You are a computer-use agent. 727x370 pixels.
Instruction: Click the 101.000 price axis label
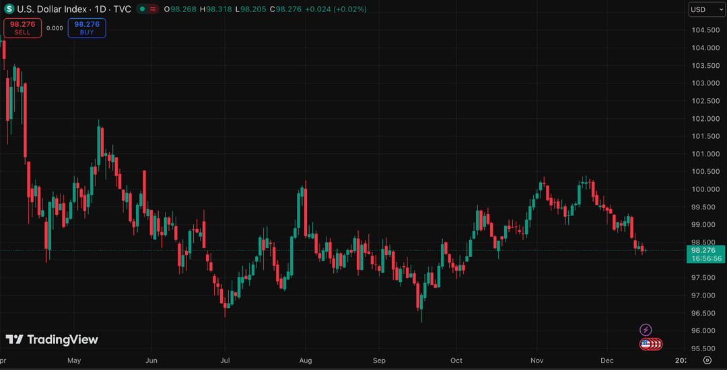[705, 154]
